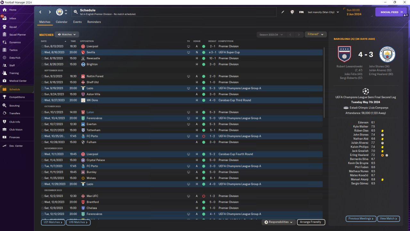Viewport: 410px width, 231px height.
Task: Click the pencil edit icon in the top bar
Action: tap(283, 12)
